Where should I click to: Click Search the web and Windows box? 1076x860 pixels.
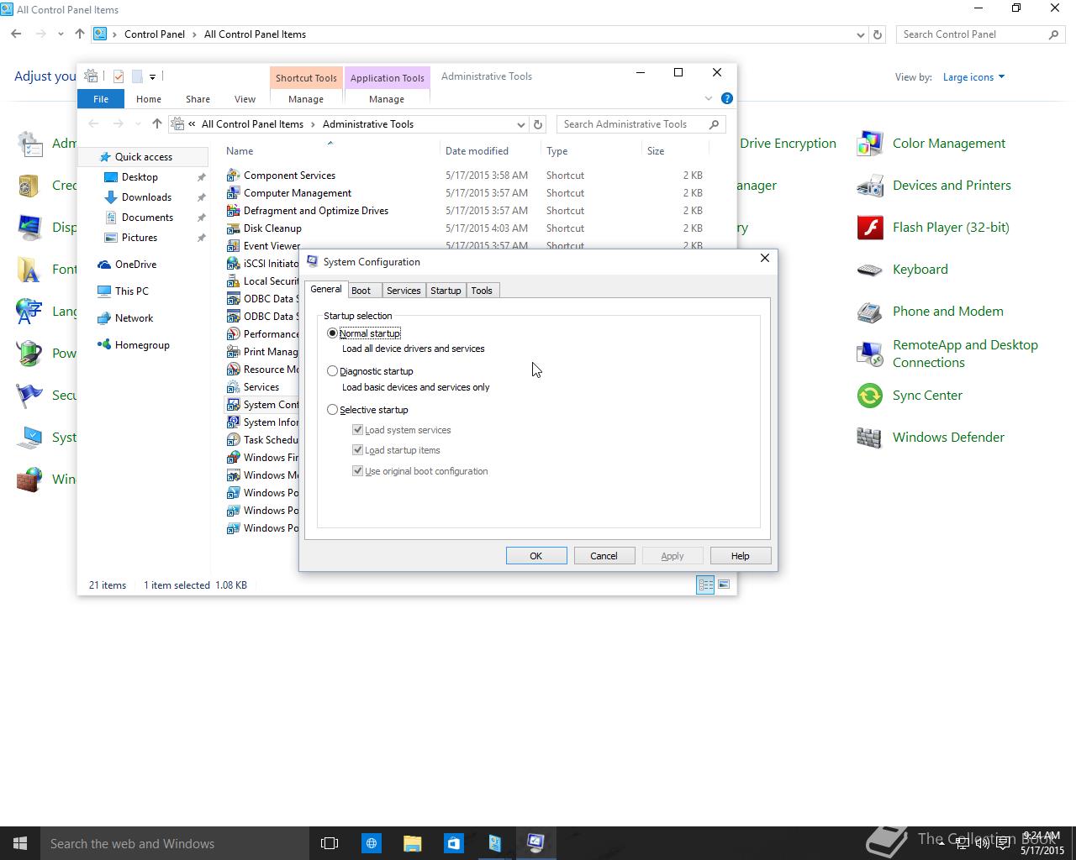pyautogui.click(x=175, y=843)
